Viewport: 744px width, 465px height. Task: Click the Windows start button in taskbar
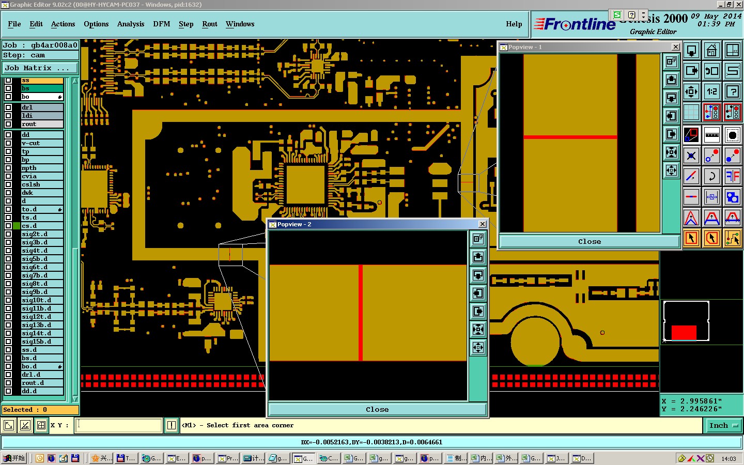point(14,458)
